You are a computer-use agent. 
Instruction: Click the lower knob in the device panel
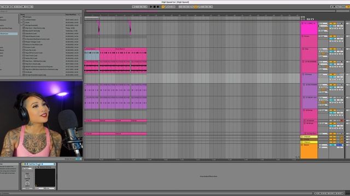coord(27,183)
